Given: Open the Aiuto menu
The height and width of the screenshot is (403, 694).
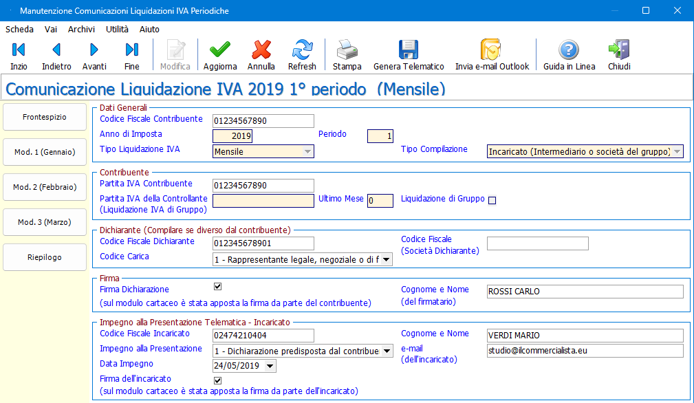Looking at the screenshot, I should pyautogui.click(x=150, y=29).
